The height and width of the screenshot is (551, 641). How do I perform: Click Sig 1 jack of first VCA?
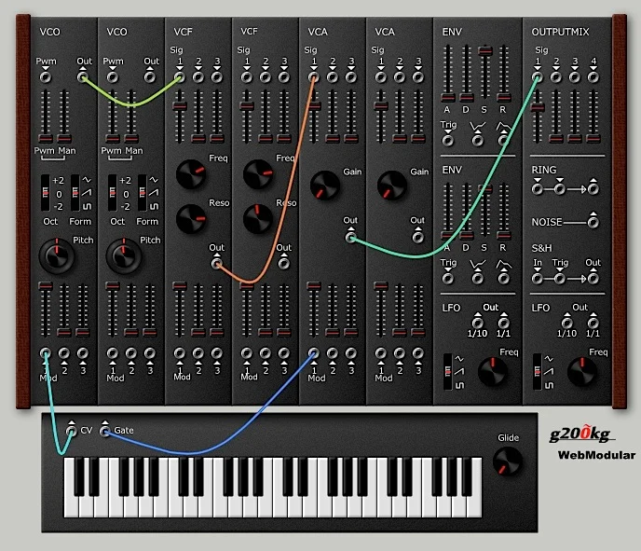pos(314,76)
